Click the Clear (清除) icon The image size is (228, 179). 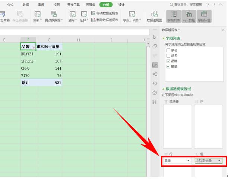[x=73, y=14]
